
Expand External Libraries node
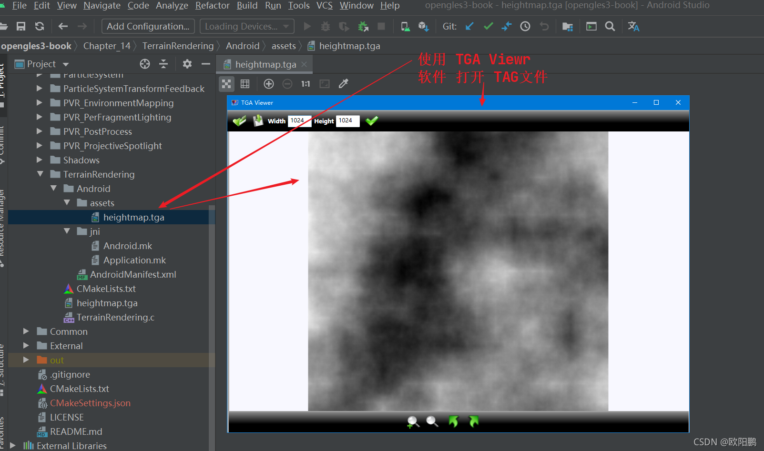[x=13, y=446]
